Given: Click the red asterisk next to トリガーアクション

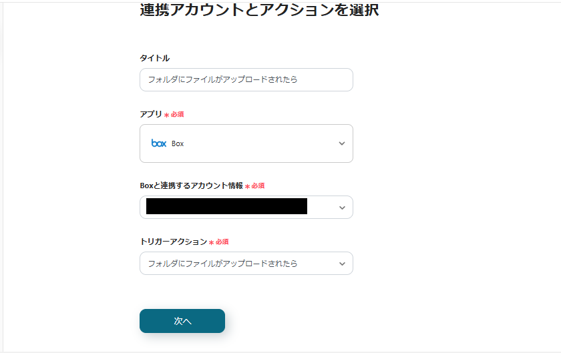Looking at the screenshot, I should [x=211, y=242].
